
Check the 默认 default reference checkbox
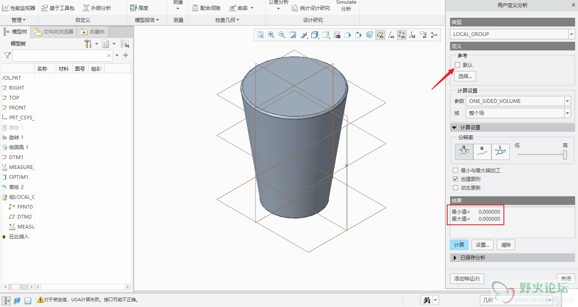(x=458, y=65)
